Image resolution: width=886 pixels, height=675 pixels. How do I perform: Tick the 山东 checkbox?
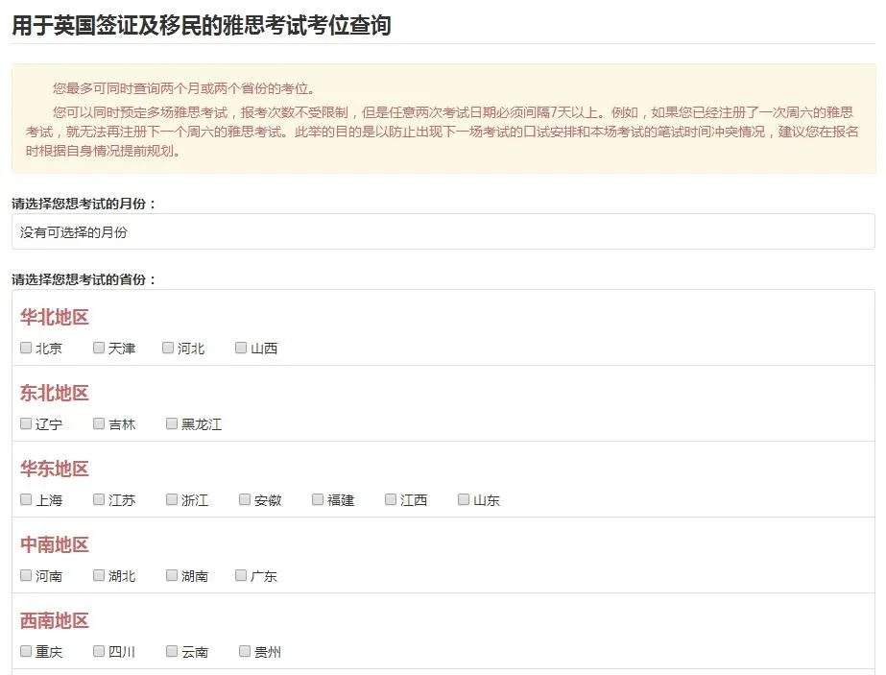pyautogui.click(x=464, y=499)
